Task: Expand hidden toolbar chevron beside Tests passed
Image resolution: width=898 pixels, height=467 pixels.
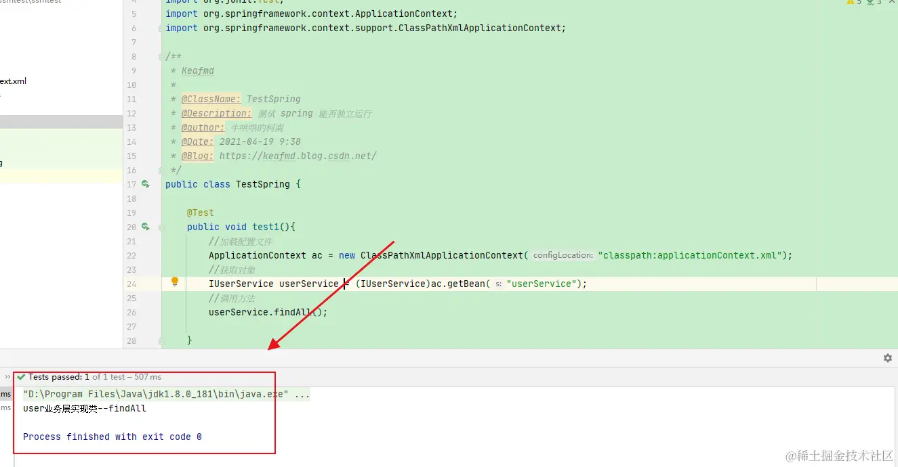Action: (8, 377)
